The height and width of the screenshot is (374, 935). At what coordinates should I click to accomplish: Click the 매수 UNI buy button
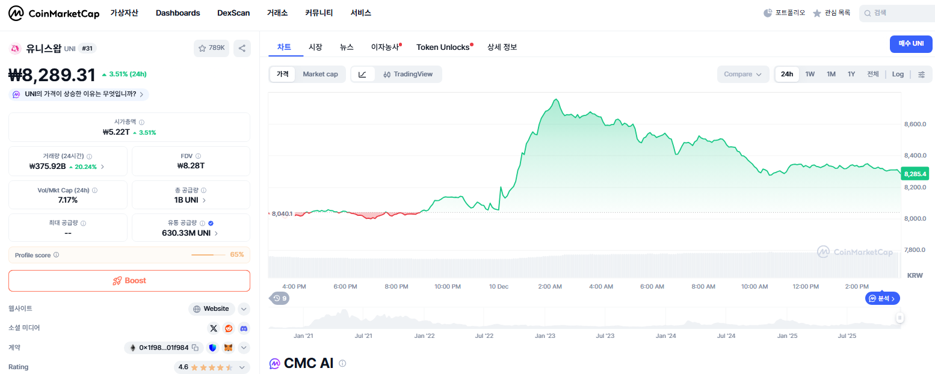[911, 44]
